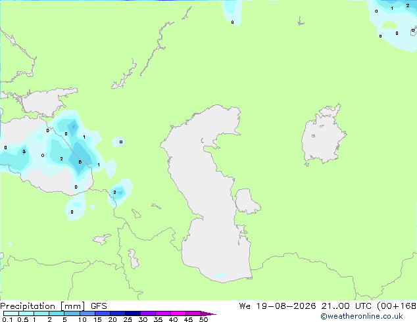This screenshot has width=417, height=322.
Task: Click the 45–50 mm legend color swatch
Action: click(193, 313)
